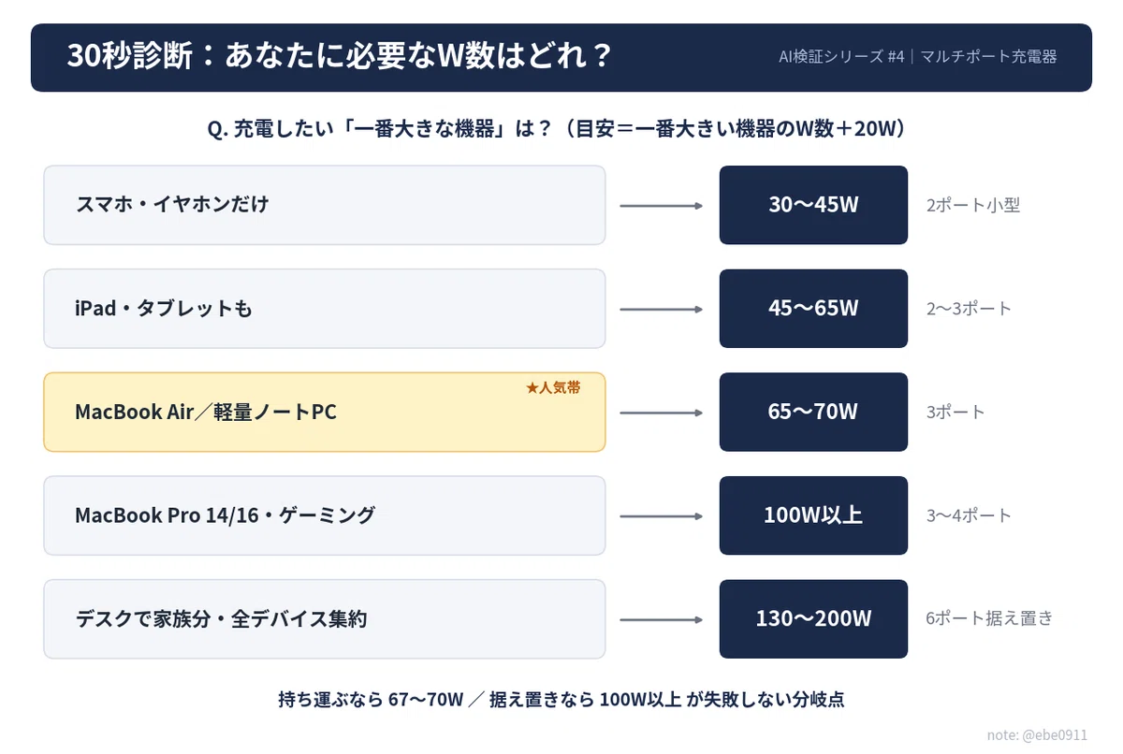Click the 100W以上 result box
The image size is (1123, 754).
[x=813, y=515]
